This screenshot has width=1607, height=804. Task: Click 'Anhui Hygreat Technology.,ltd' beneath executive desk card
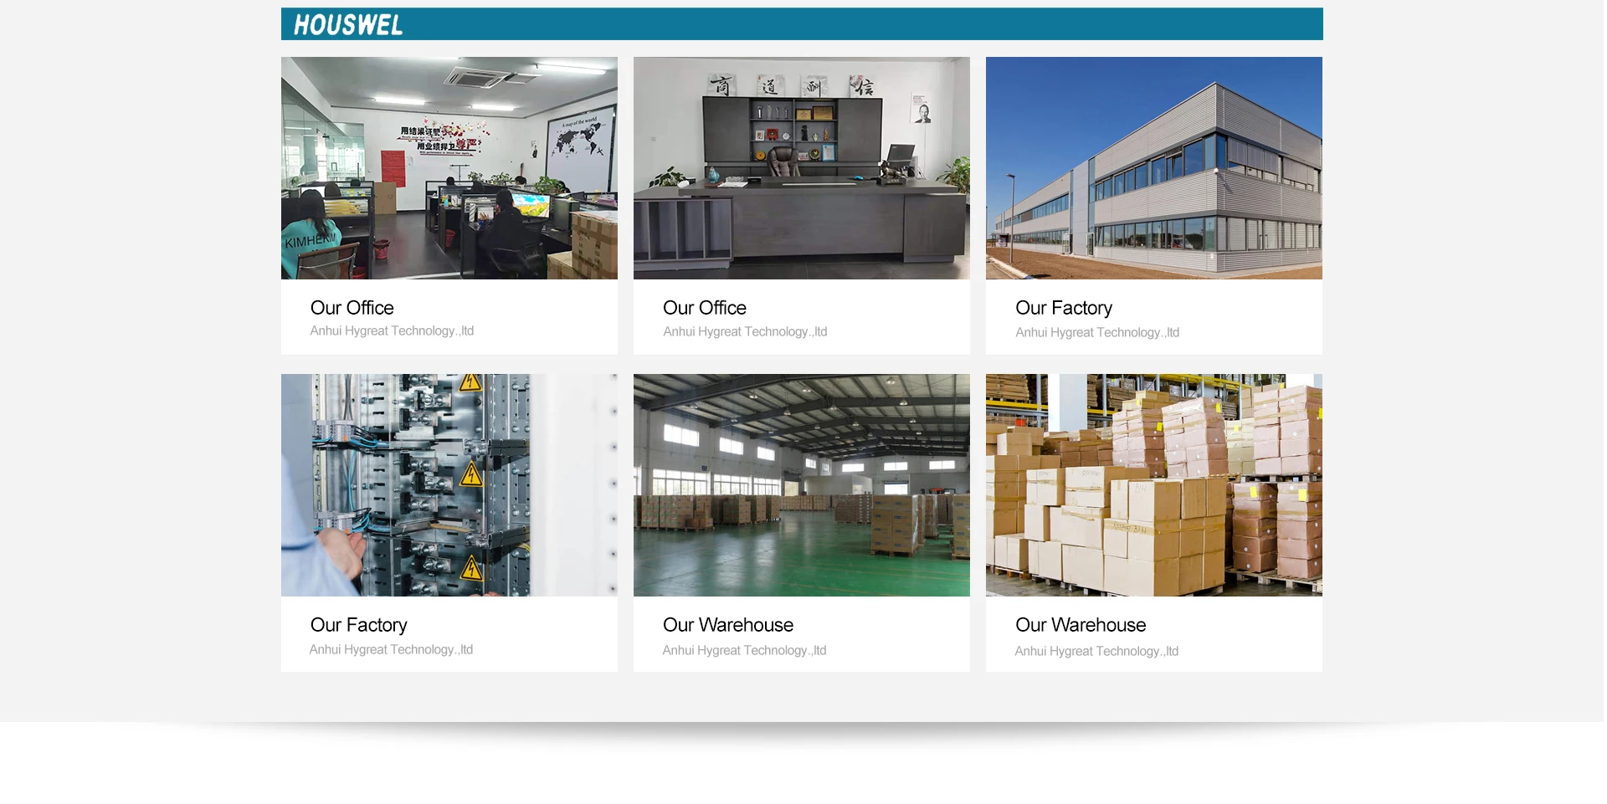point(745,332)
